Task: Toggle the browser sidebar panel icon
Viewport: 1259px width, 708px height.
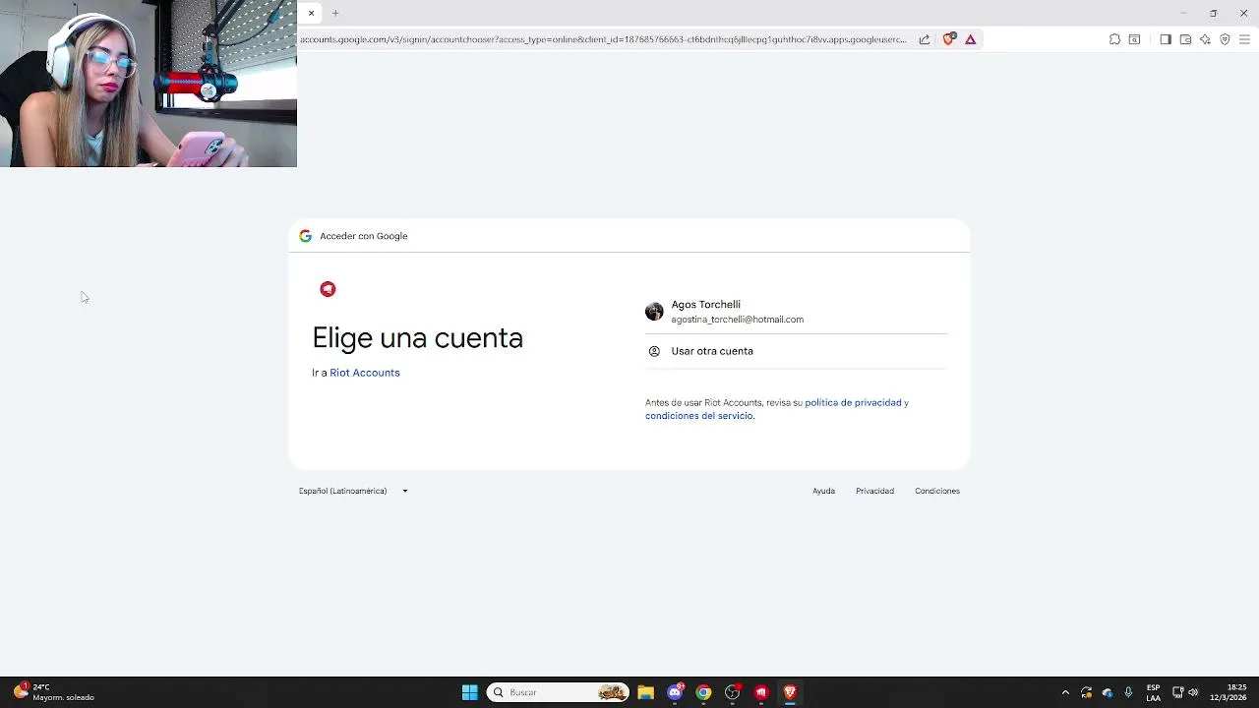Action: point(1166,39)
